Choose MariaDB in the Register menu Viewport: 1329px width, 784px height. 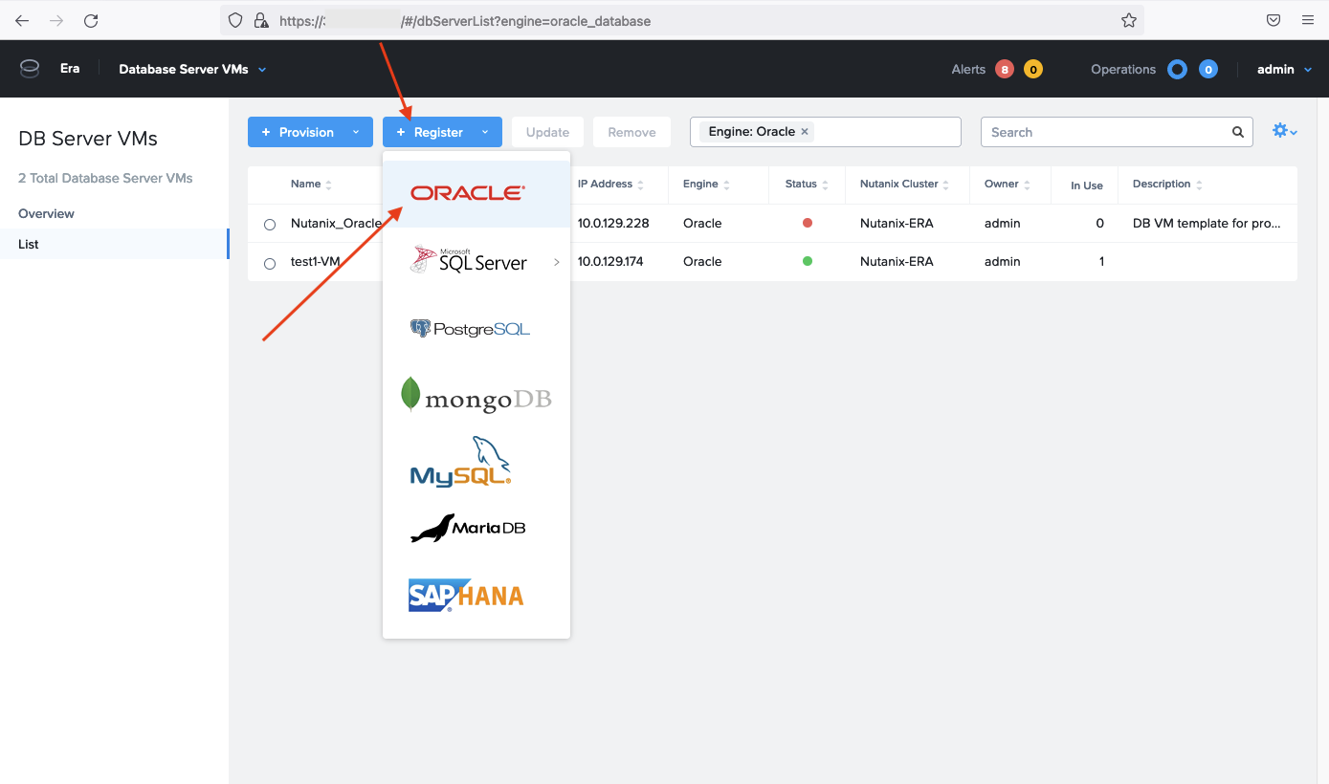point(476,528)
